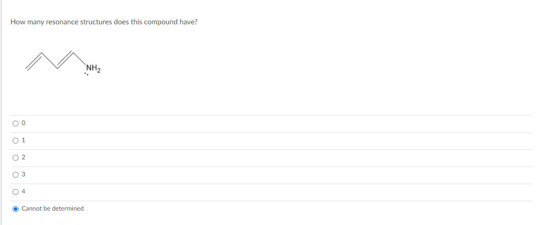Click the '2' answer label text

[x=23, y=157]
